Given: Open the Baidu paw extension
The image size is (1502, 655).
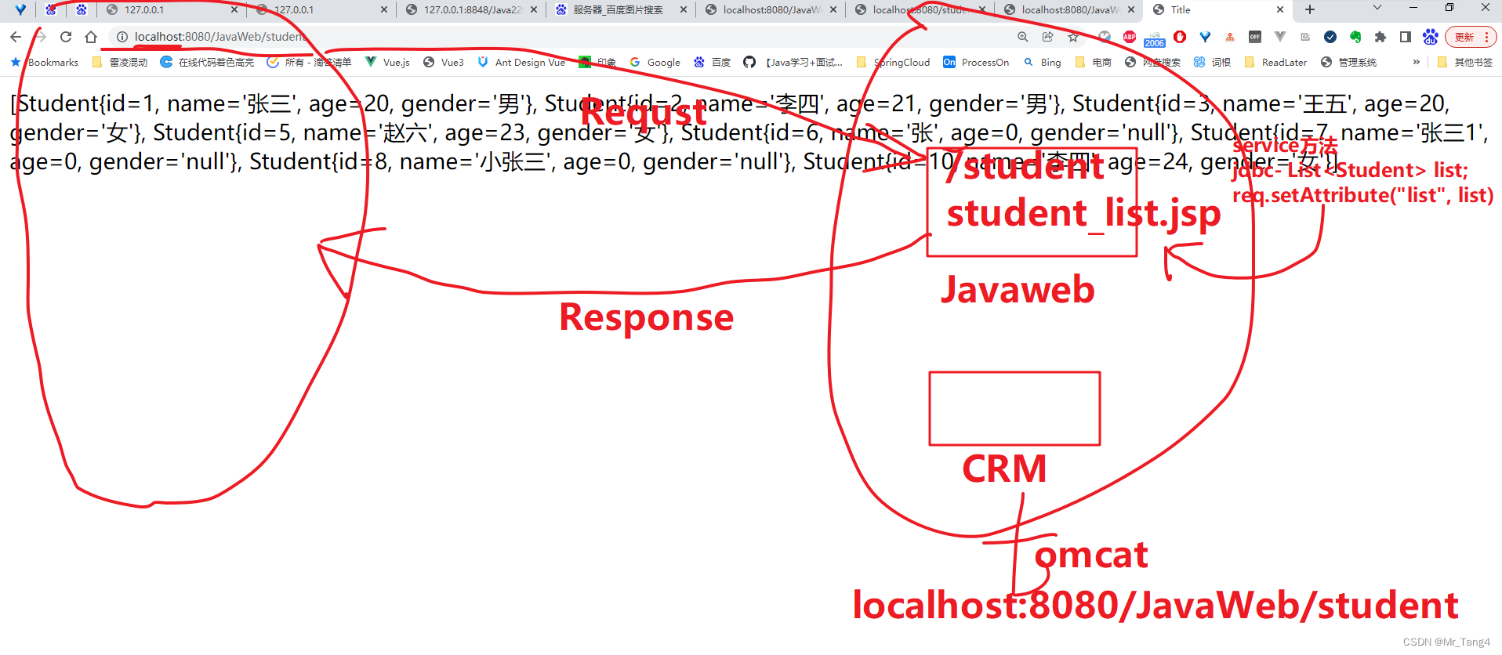Looking at the screenshot, I should pyautogui.click(x=1431, y=37).
